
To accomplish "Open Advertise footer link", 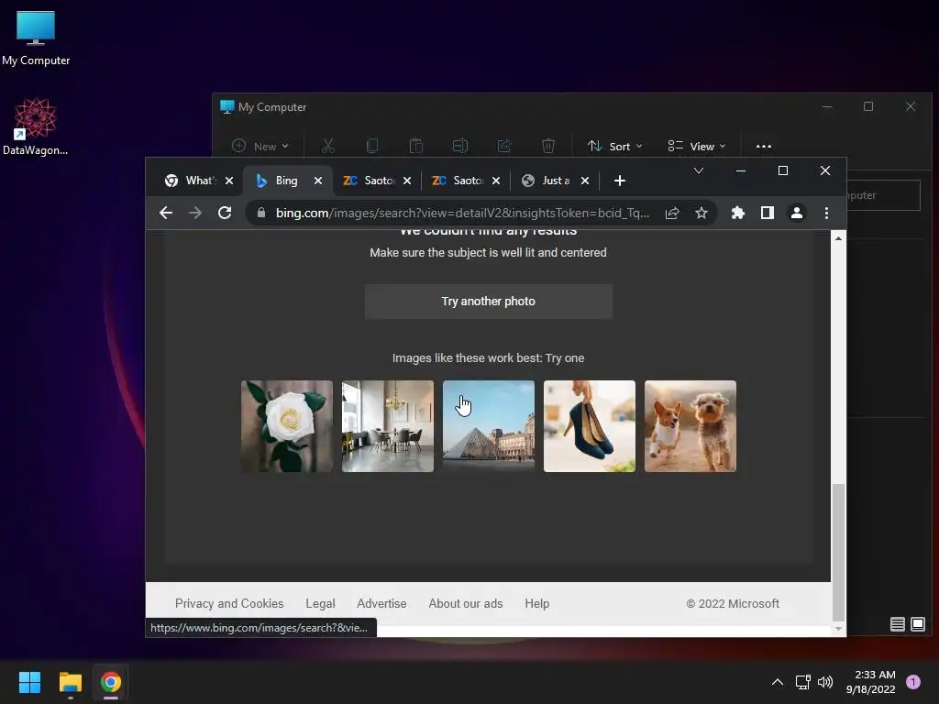I will pos(381,603).
